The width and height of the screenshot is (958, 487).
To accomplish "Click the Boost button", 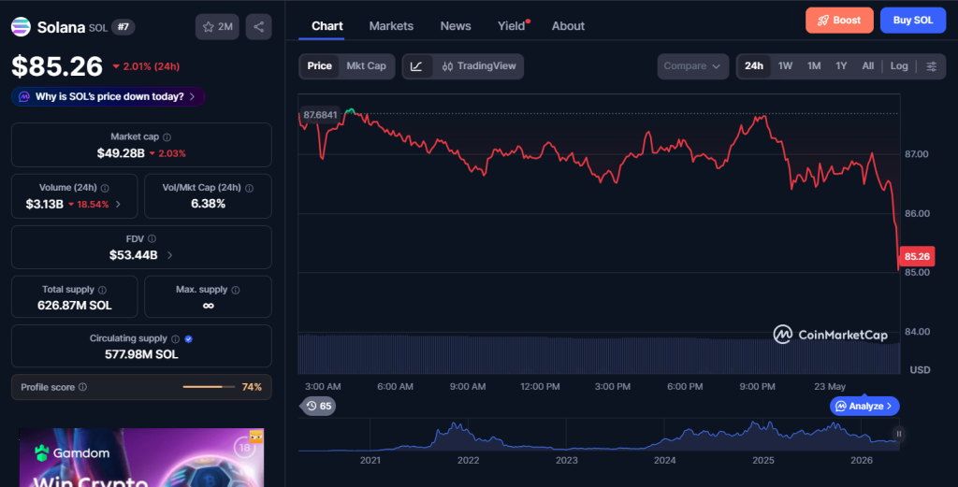I will (x=839, y=21).
